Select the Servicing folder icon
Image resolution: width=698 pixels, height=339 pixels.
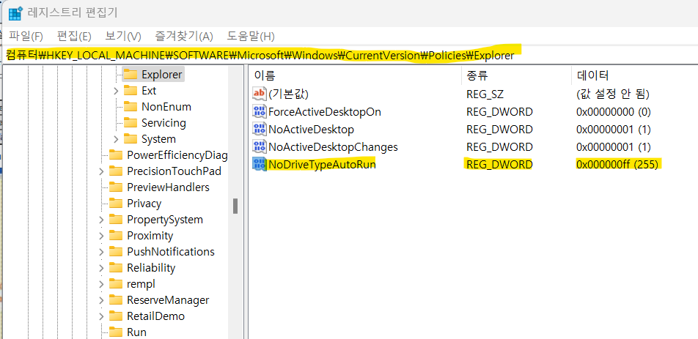[130, 122]
